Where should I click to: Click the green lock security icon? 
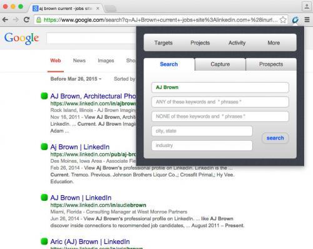pyautogui.click(x=39, y=20)
